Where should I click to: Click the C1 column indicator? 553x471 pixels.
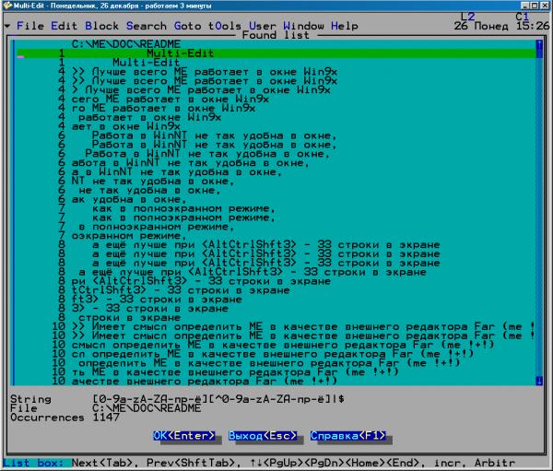tap(523, 17)
